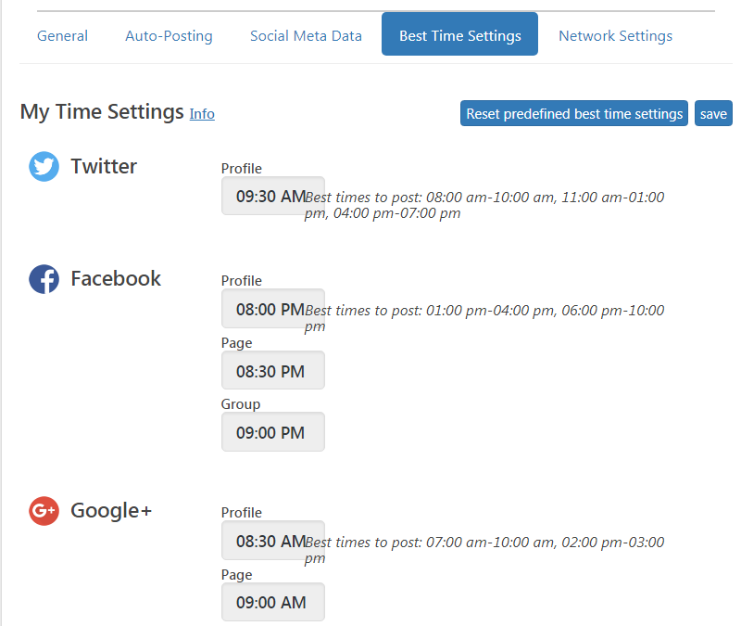The image size is (741, 626).
Task: Click the Facebook network heading text
Action: [116, 279]
